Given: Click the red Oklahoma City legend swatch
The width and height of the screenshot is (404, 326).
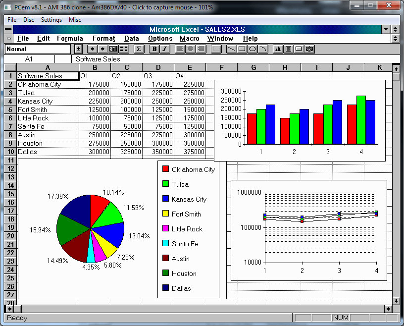Looking at the screenshot, I should click(x=165, y=169).
